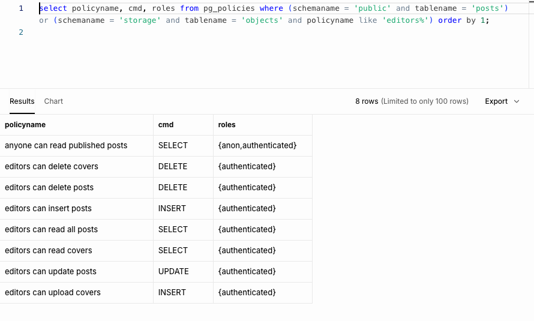Click the 'editors%' string in the query
534x321 pixels.
coord(405,20)
